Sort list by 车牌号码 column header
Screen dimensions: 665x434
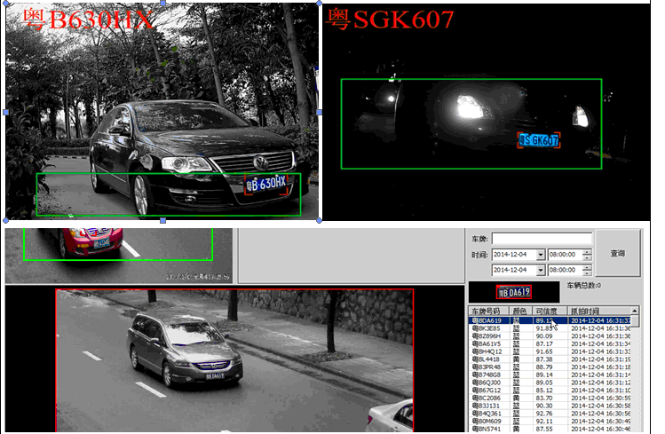pos(487,312)
